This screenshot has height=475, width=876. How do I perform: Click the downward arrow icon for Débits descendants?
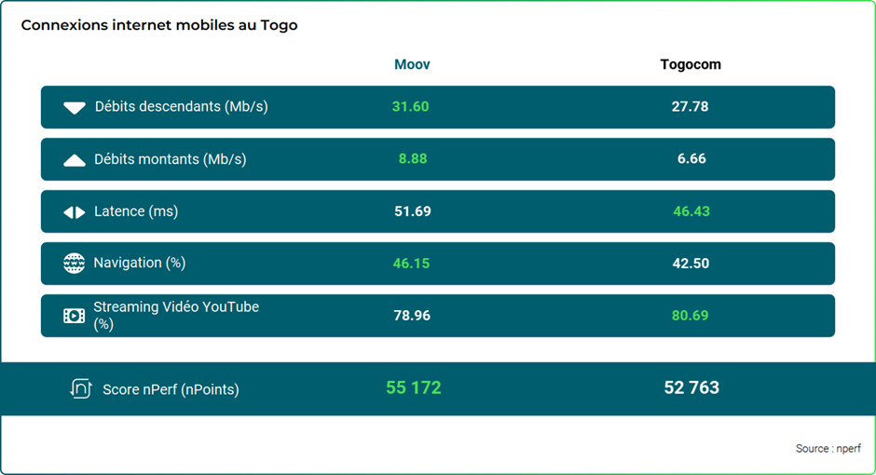coord(75,108)
